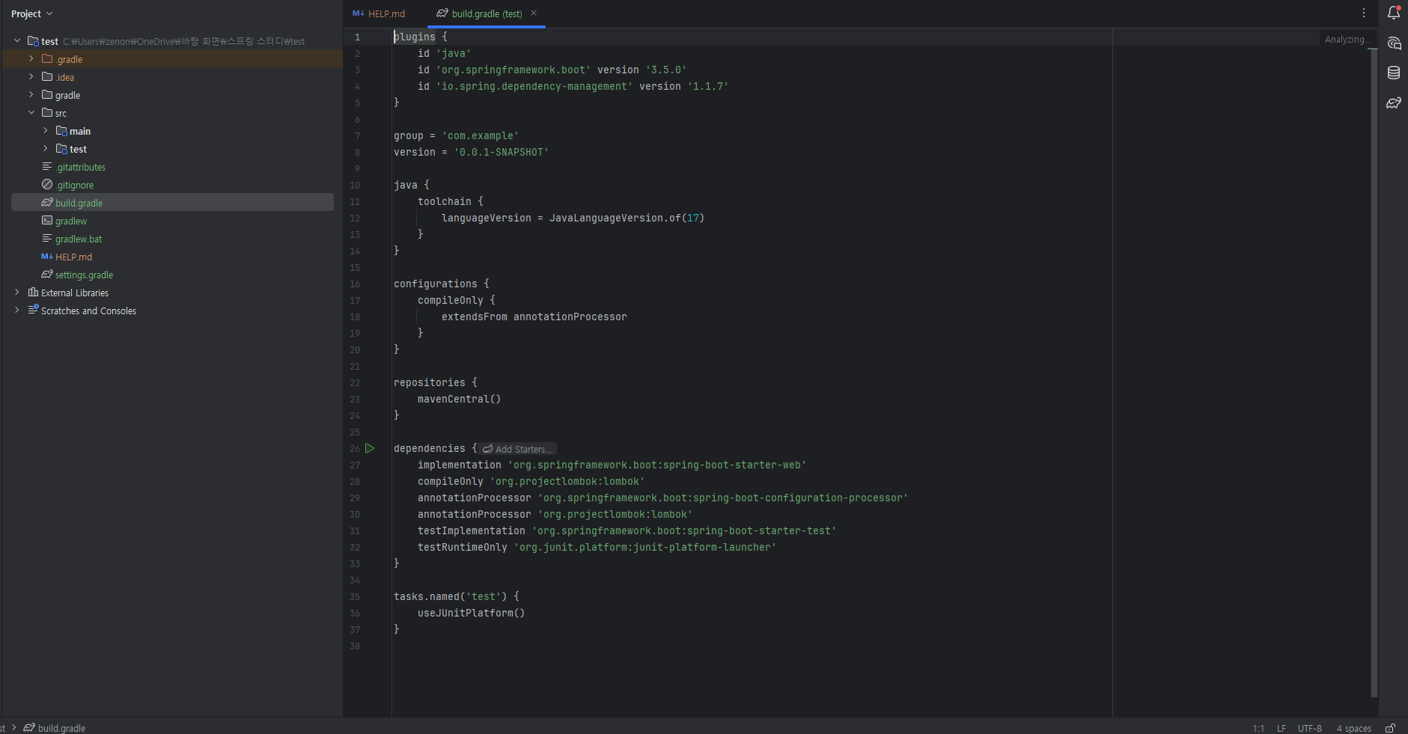The height and width of the screenshot is (734, 1408).
Task: Expand the .idea folder
Action: tap(31, 77)
